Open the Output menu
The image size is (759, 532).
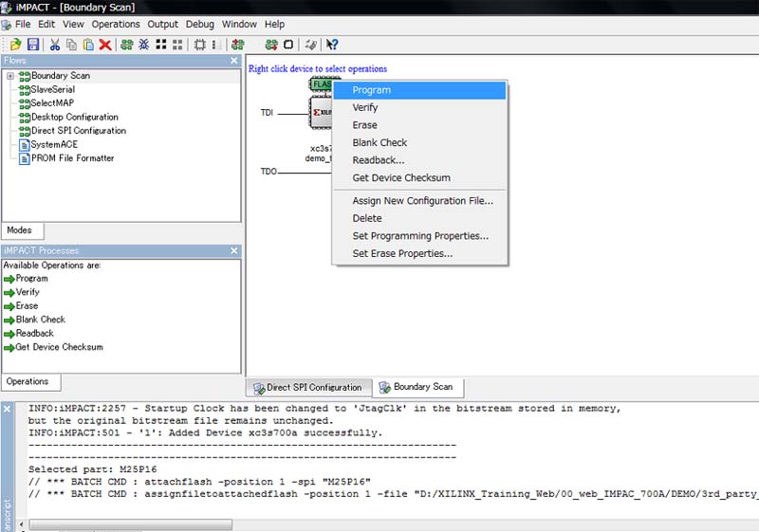coord(162,25)
